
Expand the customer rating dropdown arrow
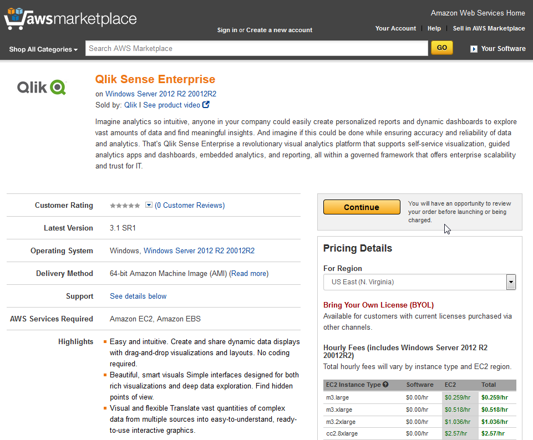pyautogui.click(x=149, y=204)
